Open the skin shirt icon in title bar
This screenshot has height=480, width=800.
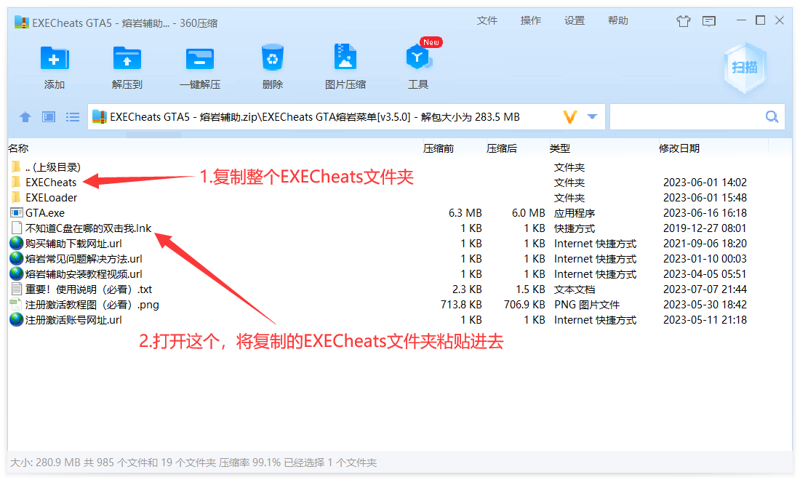pos(683,21)
